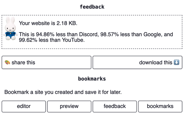Open the preview tab
The height and width of the screenshot is (114, 185).
click(x=69, y=106)
